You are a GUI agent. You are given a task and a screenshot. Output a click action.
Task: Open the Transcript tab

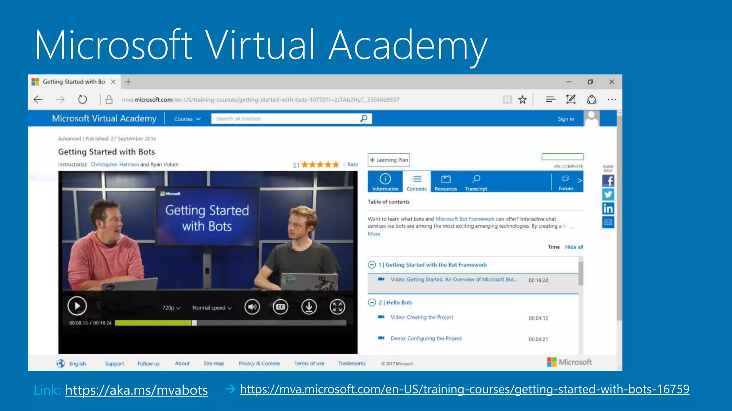point(476,182)
